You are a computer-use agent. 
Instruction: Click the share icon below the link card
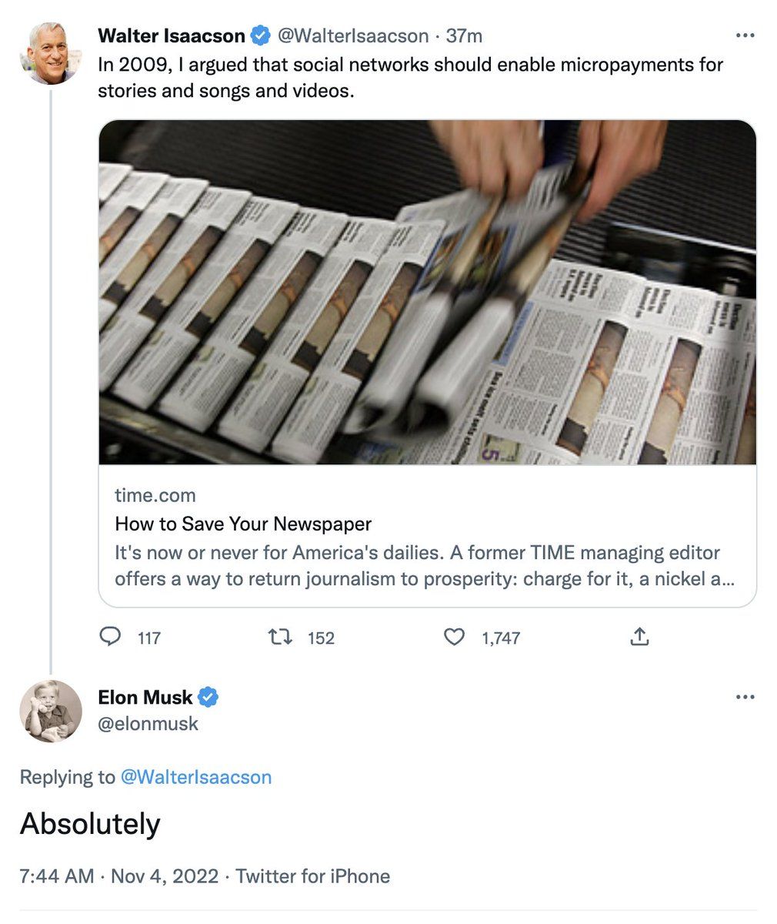click(639, 638)
